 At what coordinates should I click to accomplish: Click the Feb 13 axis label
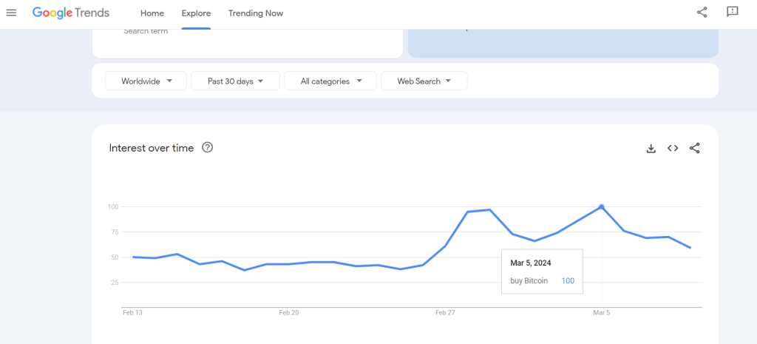[133, 313]
